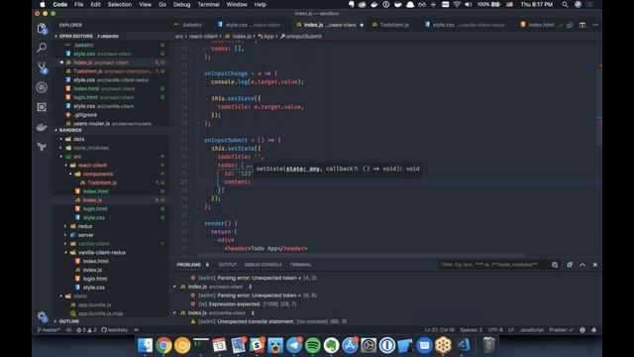Click the errors and warnings count in status bar
Screen dimensions: 634x357
(x=86, y=330)
